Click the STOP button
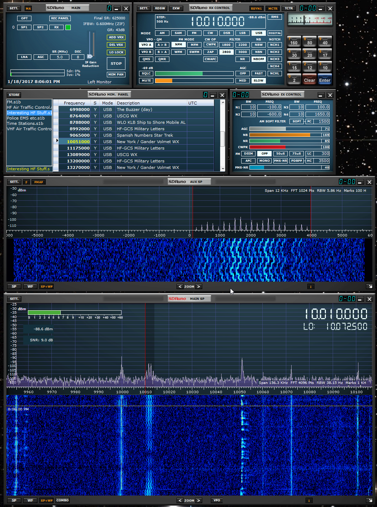377x507 pixels. pyautogui.click(x=116, y=63)
